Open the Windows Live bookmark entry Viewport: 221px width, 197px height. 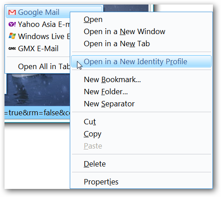click(x=38, y=36)
